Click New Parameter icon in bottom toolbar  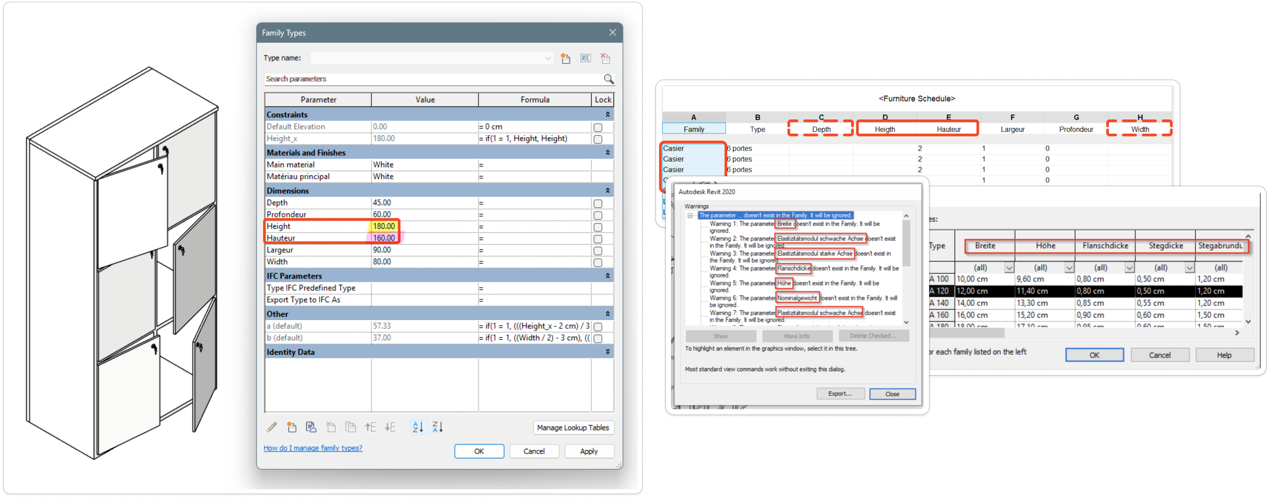pos(292,427)
